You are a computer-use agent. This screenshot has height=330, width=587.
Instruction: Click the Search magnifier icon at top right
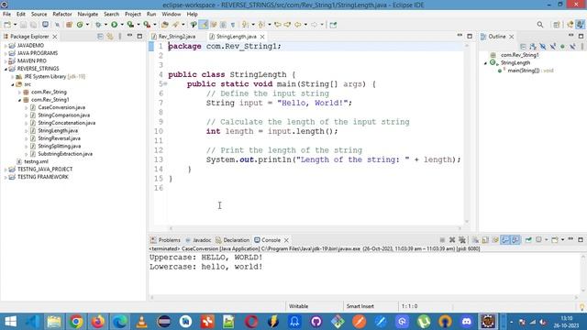point(540,25)
